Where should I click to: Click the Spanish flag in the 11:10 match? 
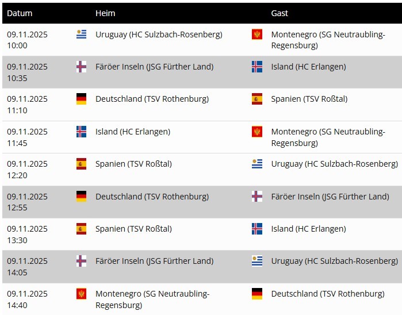(x=257, y=99)
